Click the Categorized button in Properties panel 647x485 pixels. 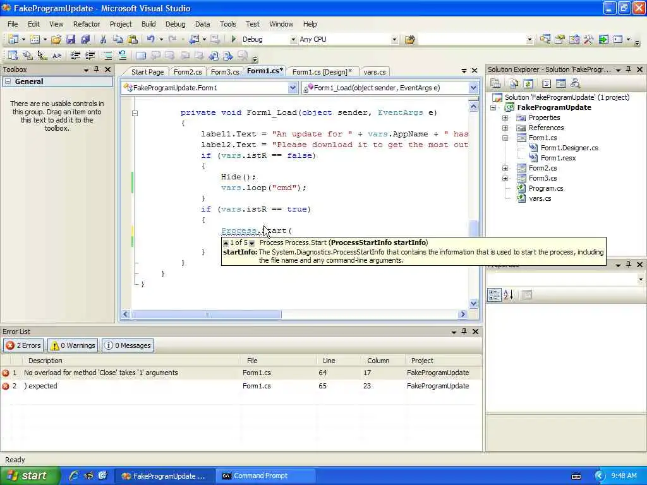494,294
